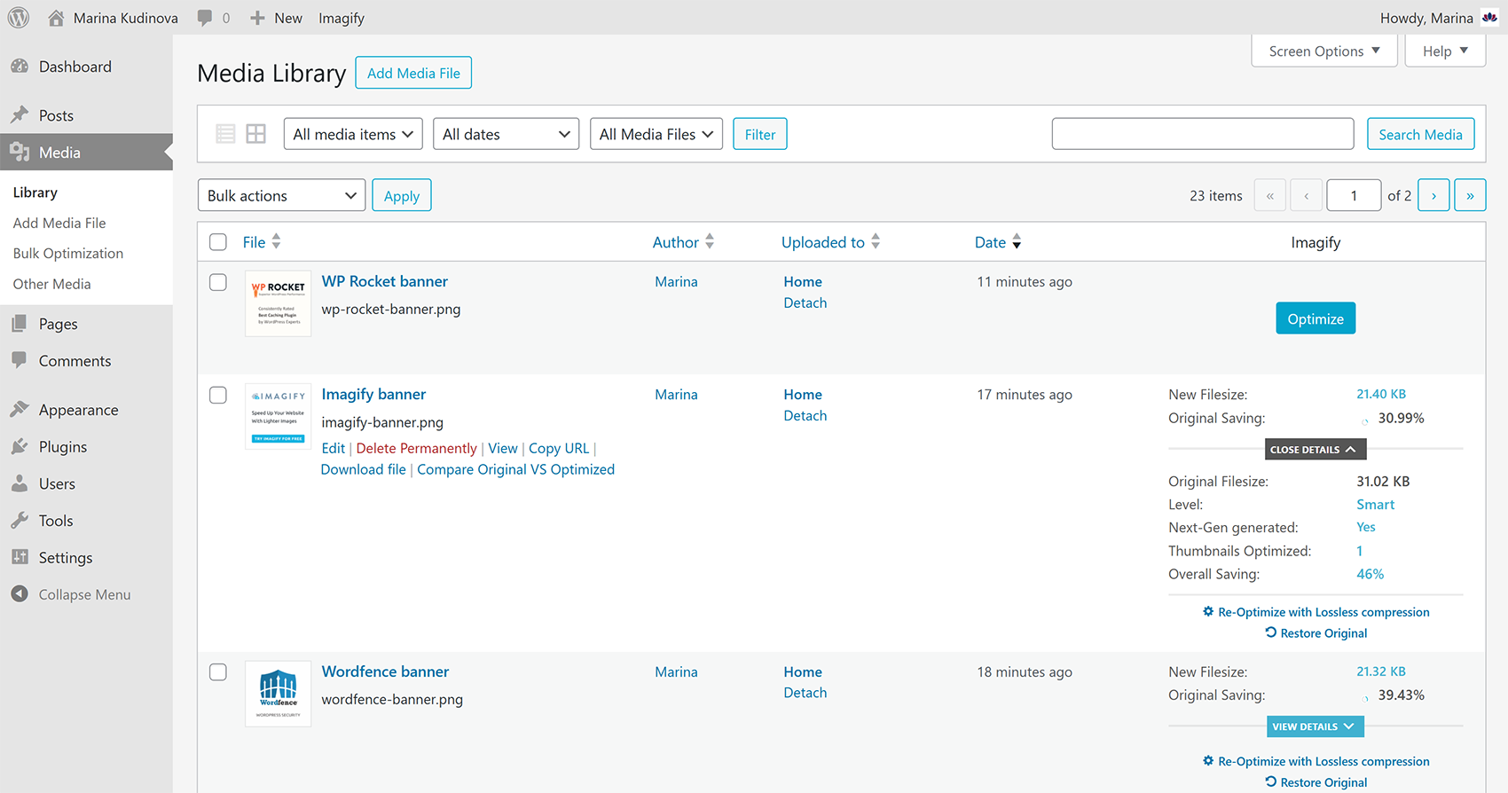The width and height of the screenshot is (1508, 793).
Task: Click the Posts pushpin icon
Action: pyautogui.click(x=20, y=115)
